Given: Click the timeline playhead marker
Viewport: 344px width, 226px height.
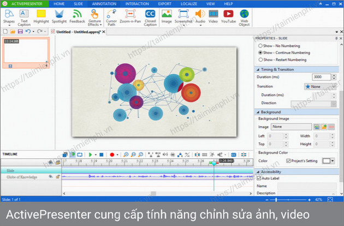Looking at the screenshot, I should [213, 163].
